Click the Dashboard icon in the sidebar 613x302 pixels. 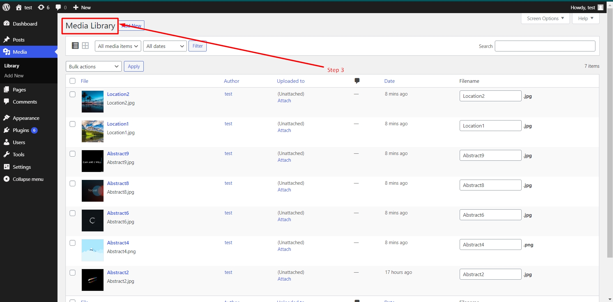(x=6, y=24)
